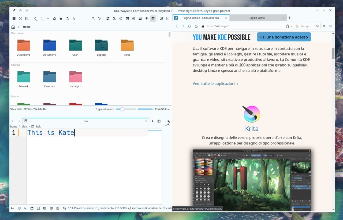Go forward in Dolphin file manager
Image resolution: width=343 pixels, height=220 pixels.
(42, 19)
